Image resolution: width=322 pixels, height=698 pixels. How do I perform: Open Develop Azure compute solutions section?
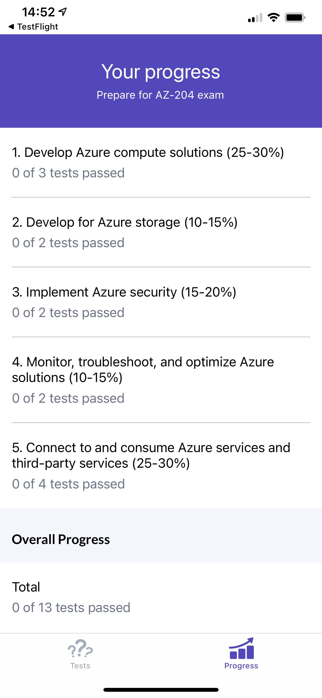(x=161, y=163)
